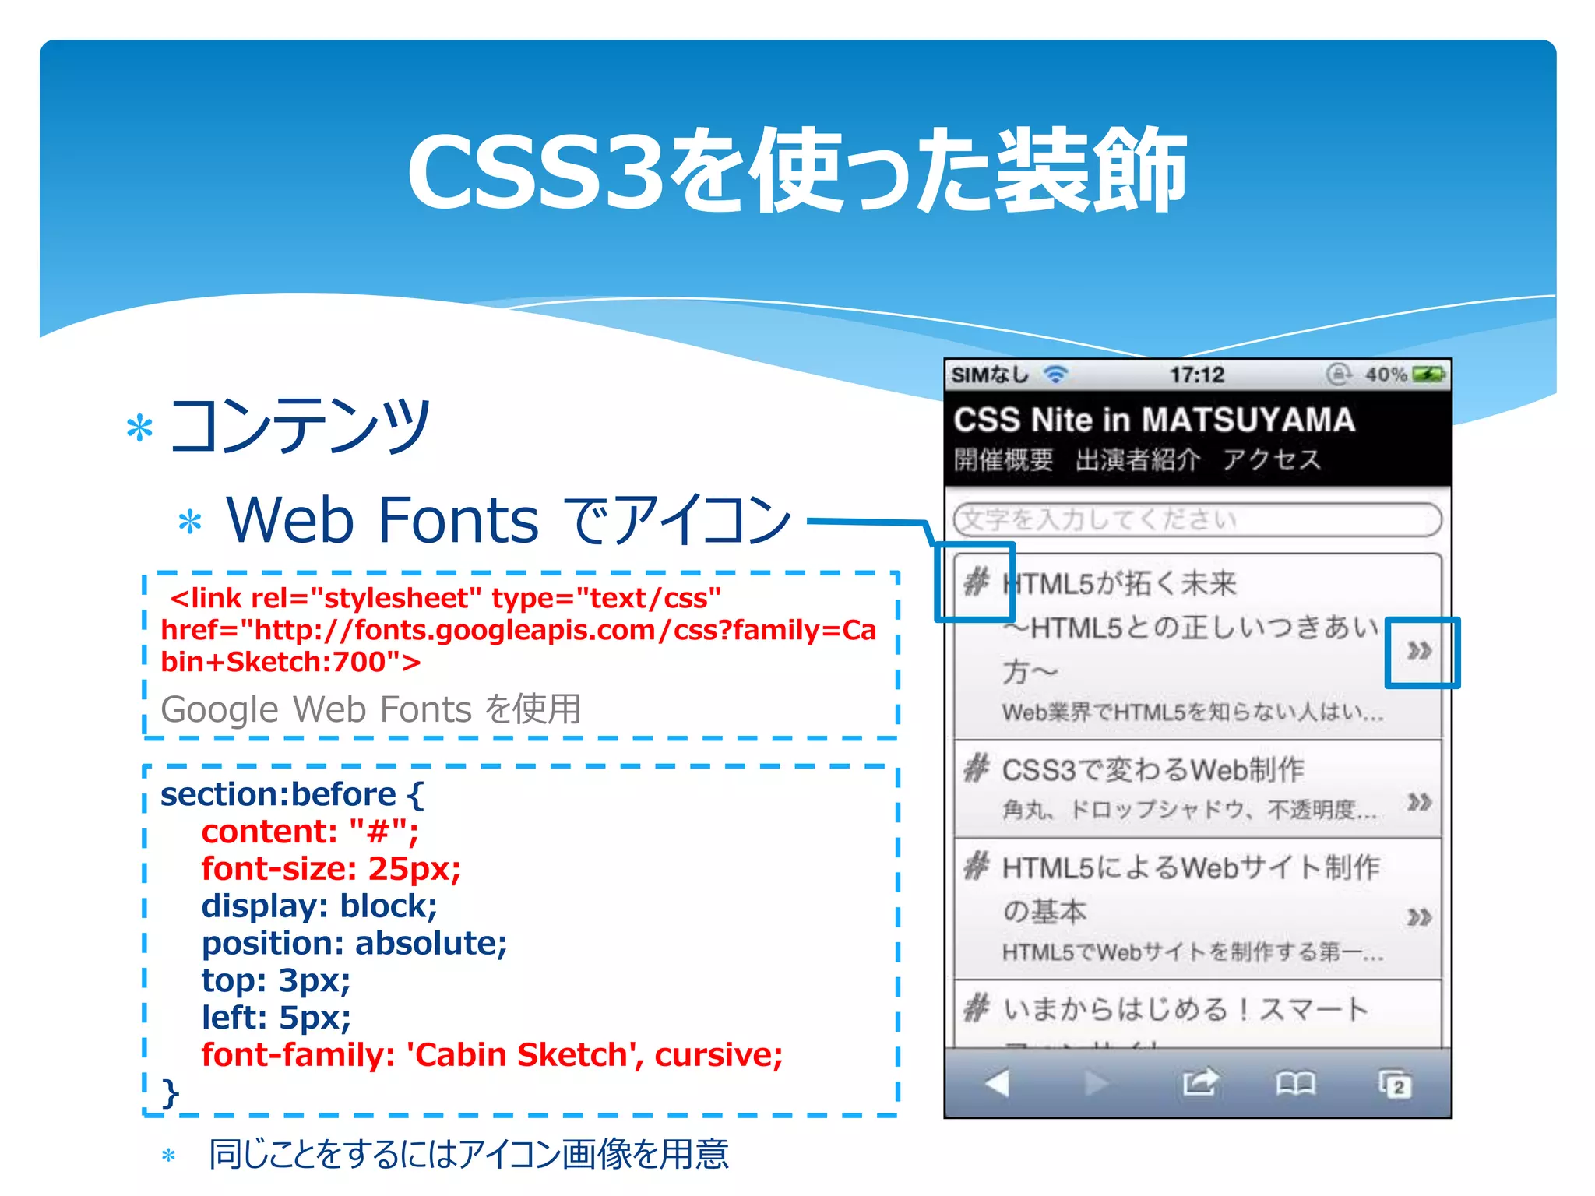Open the いまからはじめる！スマート article title
The image size is (1595, 1196).
[1185, 1009]
